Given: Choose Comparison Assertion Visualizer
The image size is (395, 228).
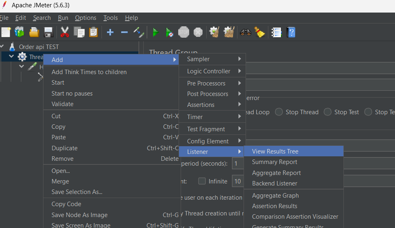Looking at the screenshot, I should [294, 216].
